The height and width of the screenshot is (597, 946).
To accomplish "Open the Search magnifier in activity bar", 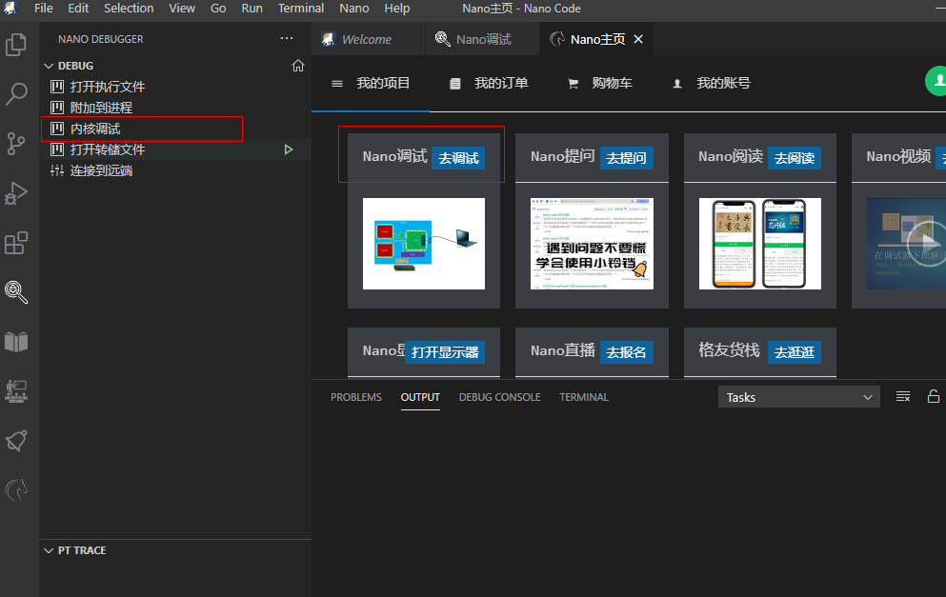I will [16, 94].
